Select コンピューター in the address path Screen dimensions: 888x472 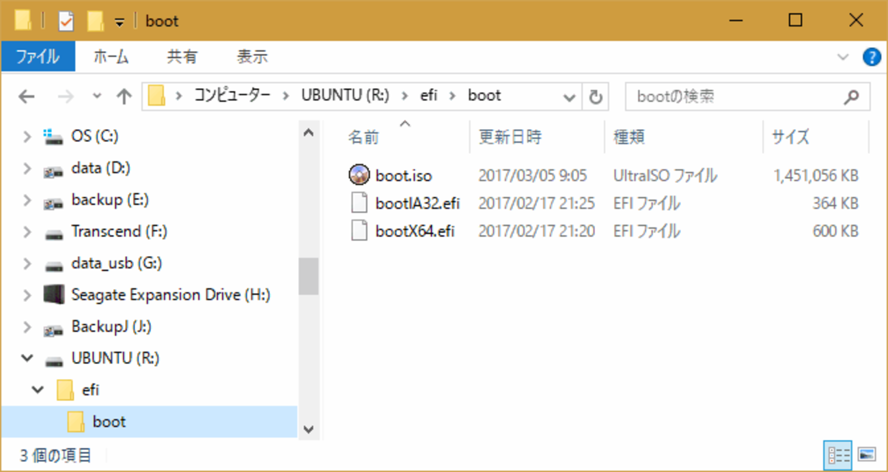pyautogui.click(x=232, y=96)
